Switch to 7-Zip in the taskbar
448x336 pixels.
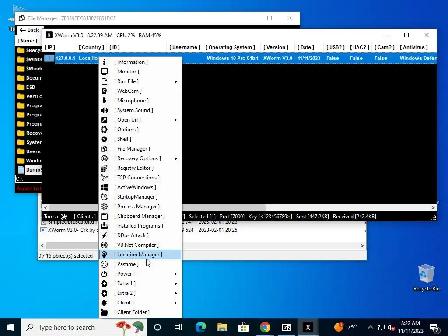pyautogui.click(x=286, y=327)
